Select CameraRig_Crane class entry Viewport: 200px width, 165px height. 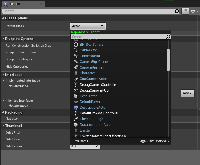[x=94, y=62]
